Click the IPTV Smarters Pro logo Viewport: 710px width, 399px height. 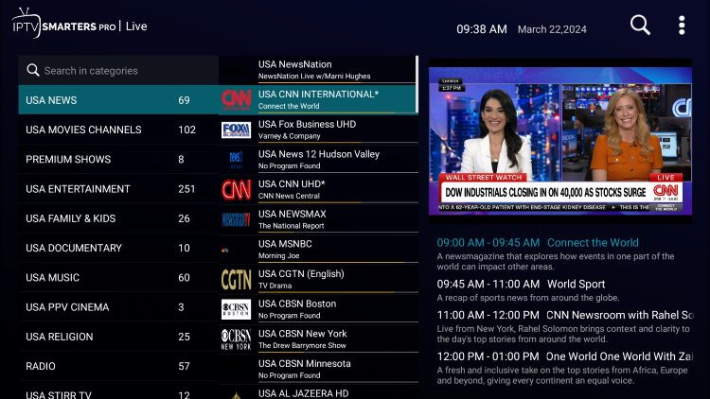click(x=63, y=24)
